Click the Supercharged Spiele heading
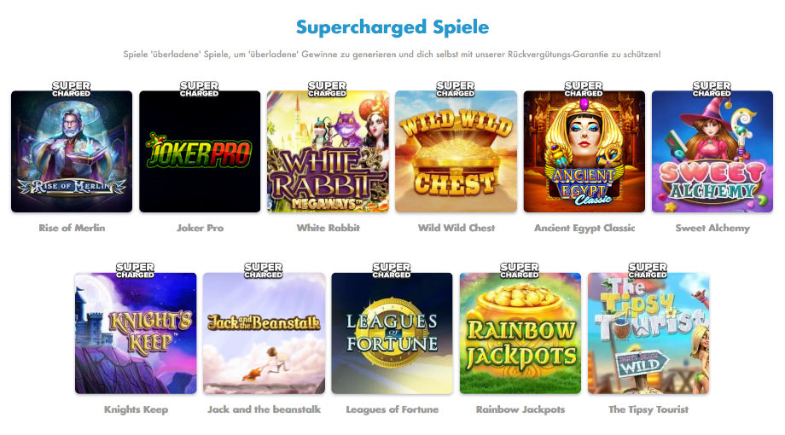 (x=392, y=27)
